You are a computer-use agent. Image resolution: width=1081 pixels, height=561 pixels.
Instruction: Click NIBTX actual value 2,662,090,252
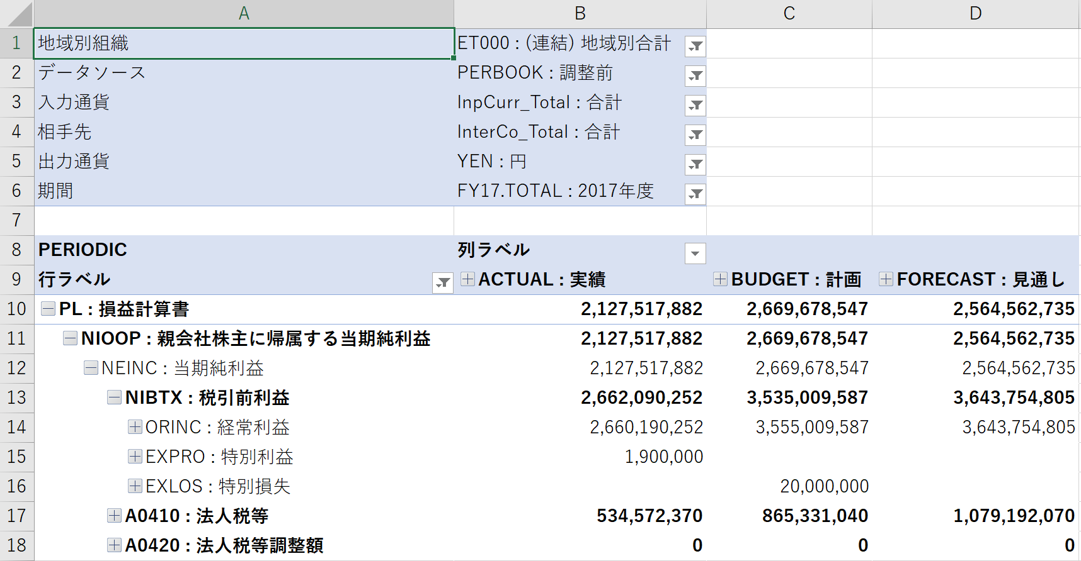641,397
